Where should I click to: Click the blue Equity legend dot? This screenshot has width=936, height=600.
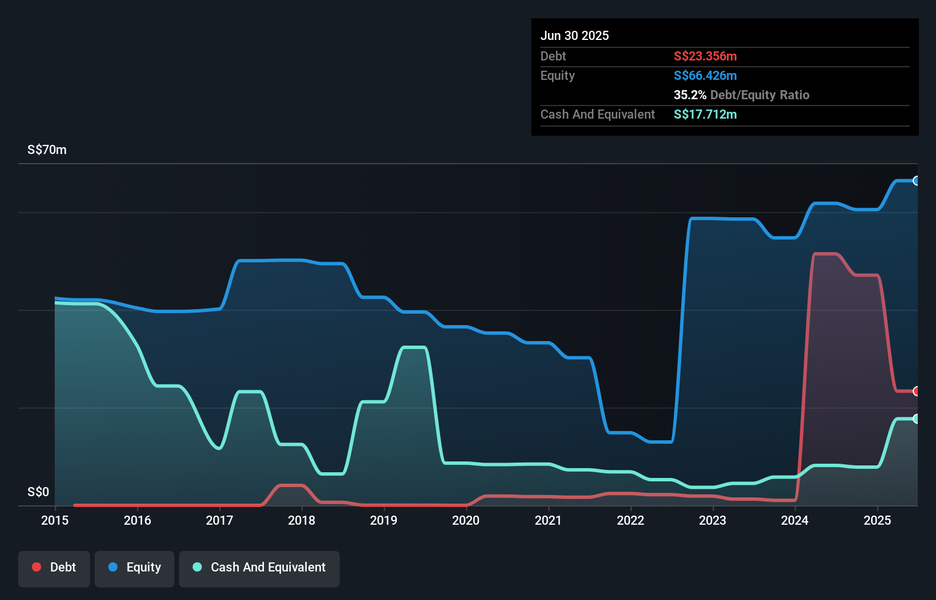(x=114, y=567)
